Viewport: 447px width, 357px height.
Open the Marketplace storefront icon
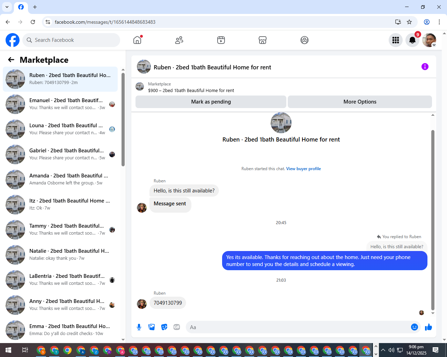[x=263, y=40]
